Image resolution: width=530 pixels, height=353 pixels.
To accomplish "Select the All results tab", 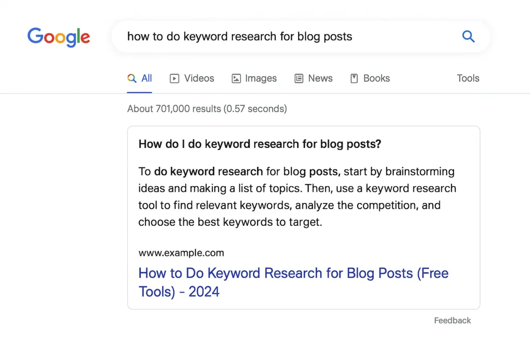I will (146, 78).
